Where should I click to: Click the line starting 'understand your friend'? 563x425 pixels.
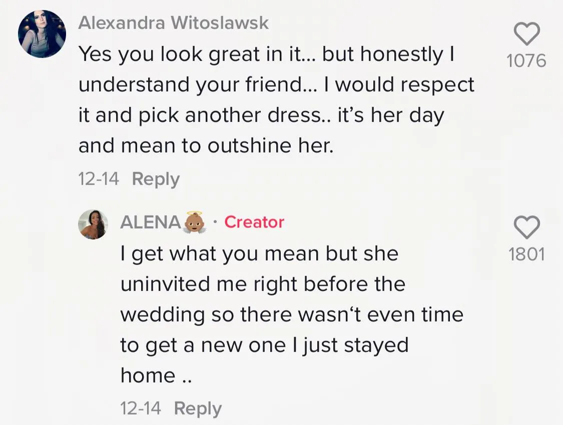click(x=276, y=85)
